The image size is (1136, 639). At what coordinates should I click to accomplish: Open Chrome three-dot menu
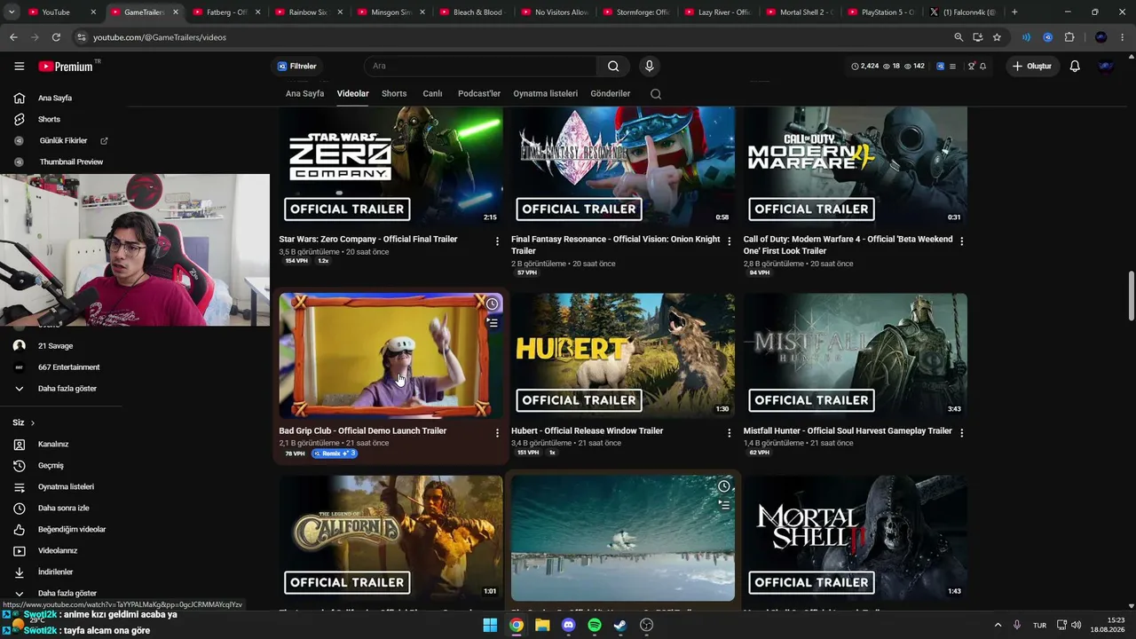click(x=1122, y=37)
